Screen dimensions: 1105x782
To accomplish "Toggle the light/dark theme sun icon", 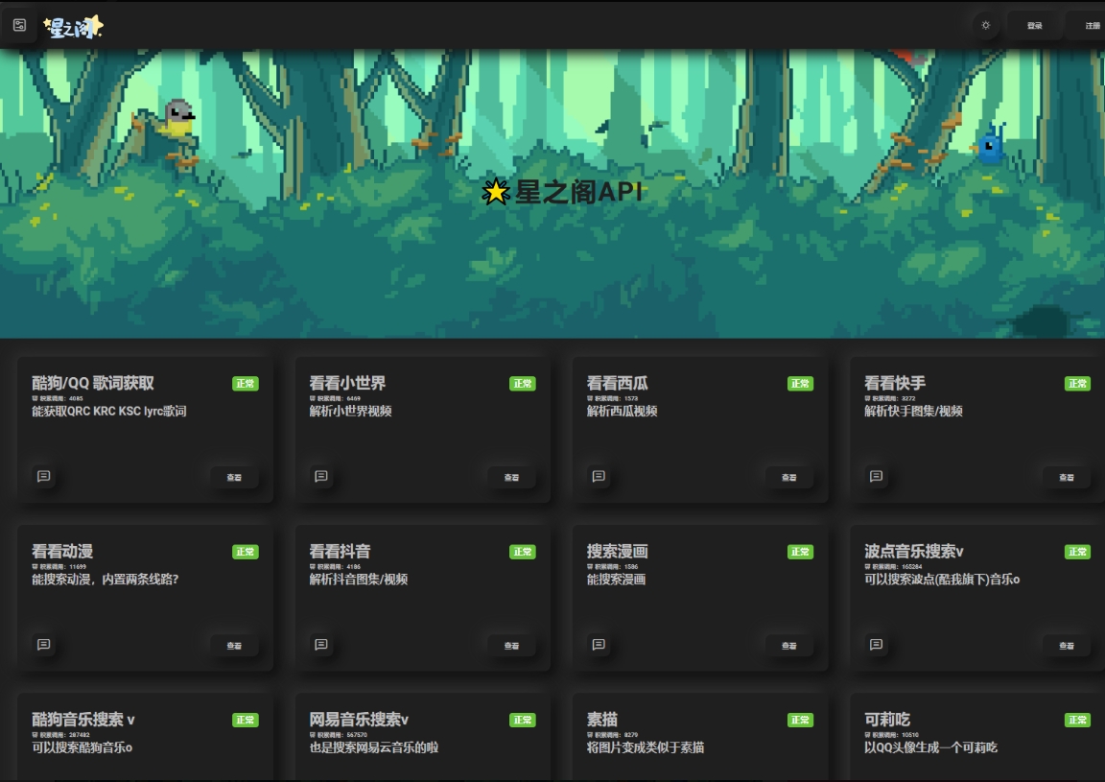I will (986, 25).
